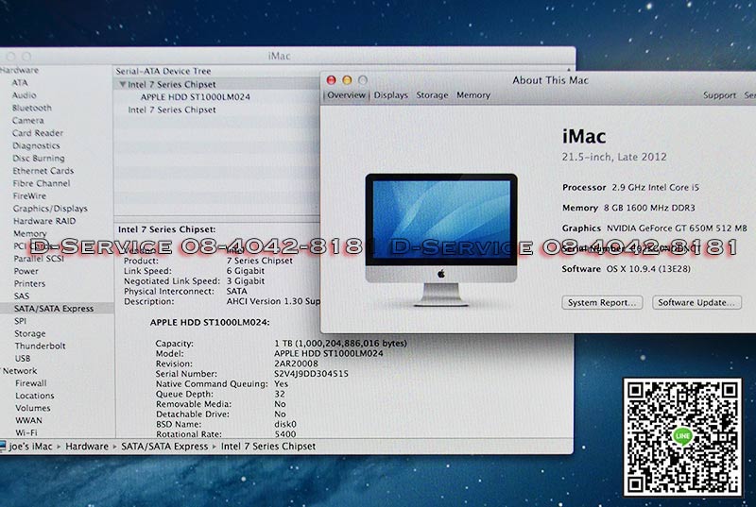The width and height of the screenshot is (756, 507).
Task: Select Volumes under Network
Action: [33, 408]
